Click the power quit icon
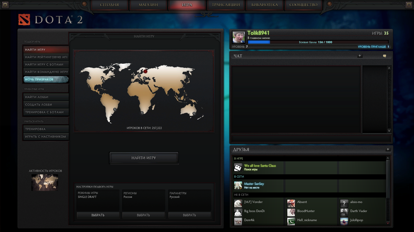Image resolution: width=414 pixels, height=232 pixels. (x=409, y=5)
